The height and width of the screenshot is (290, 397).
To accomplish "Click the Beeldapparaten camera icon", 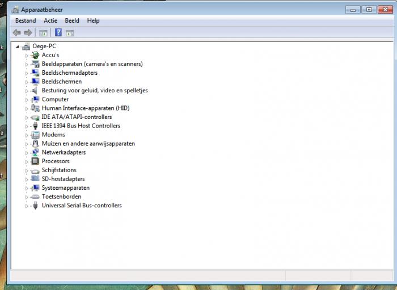I will click(x=35, y=64).
